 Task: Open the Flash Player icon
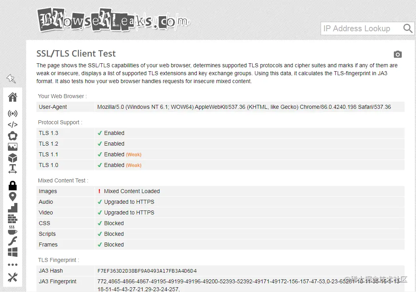point(13,241)
